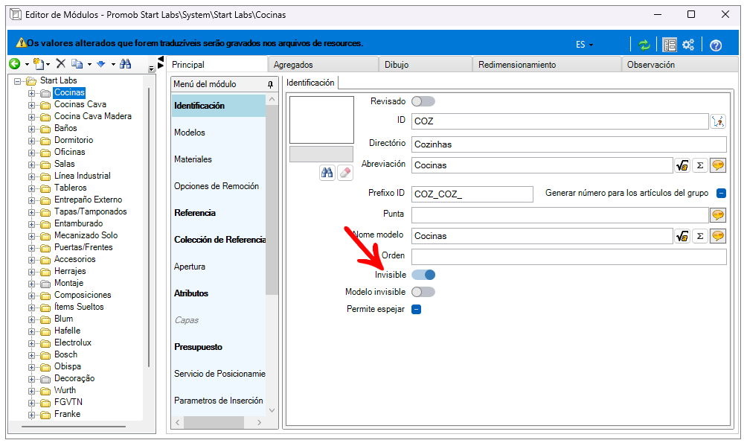Click the speech bubble icon beside Punta field
The height and width of the screenshot is (443, 744).
click(x=718, y=215)
